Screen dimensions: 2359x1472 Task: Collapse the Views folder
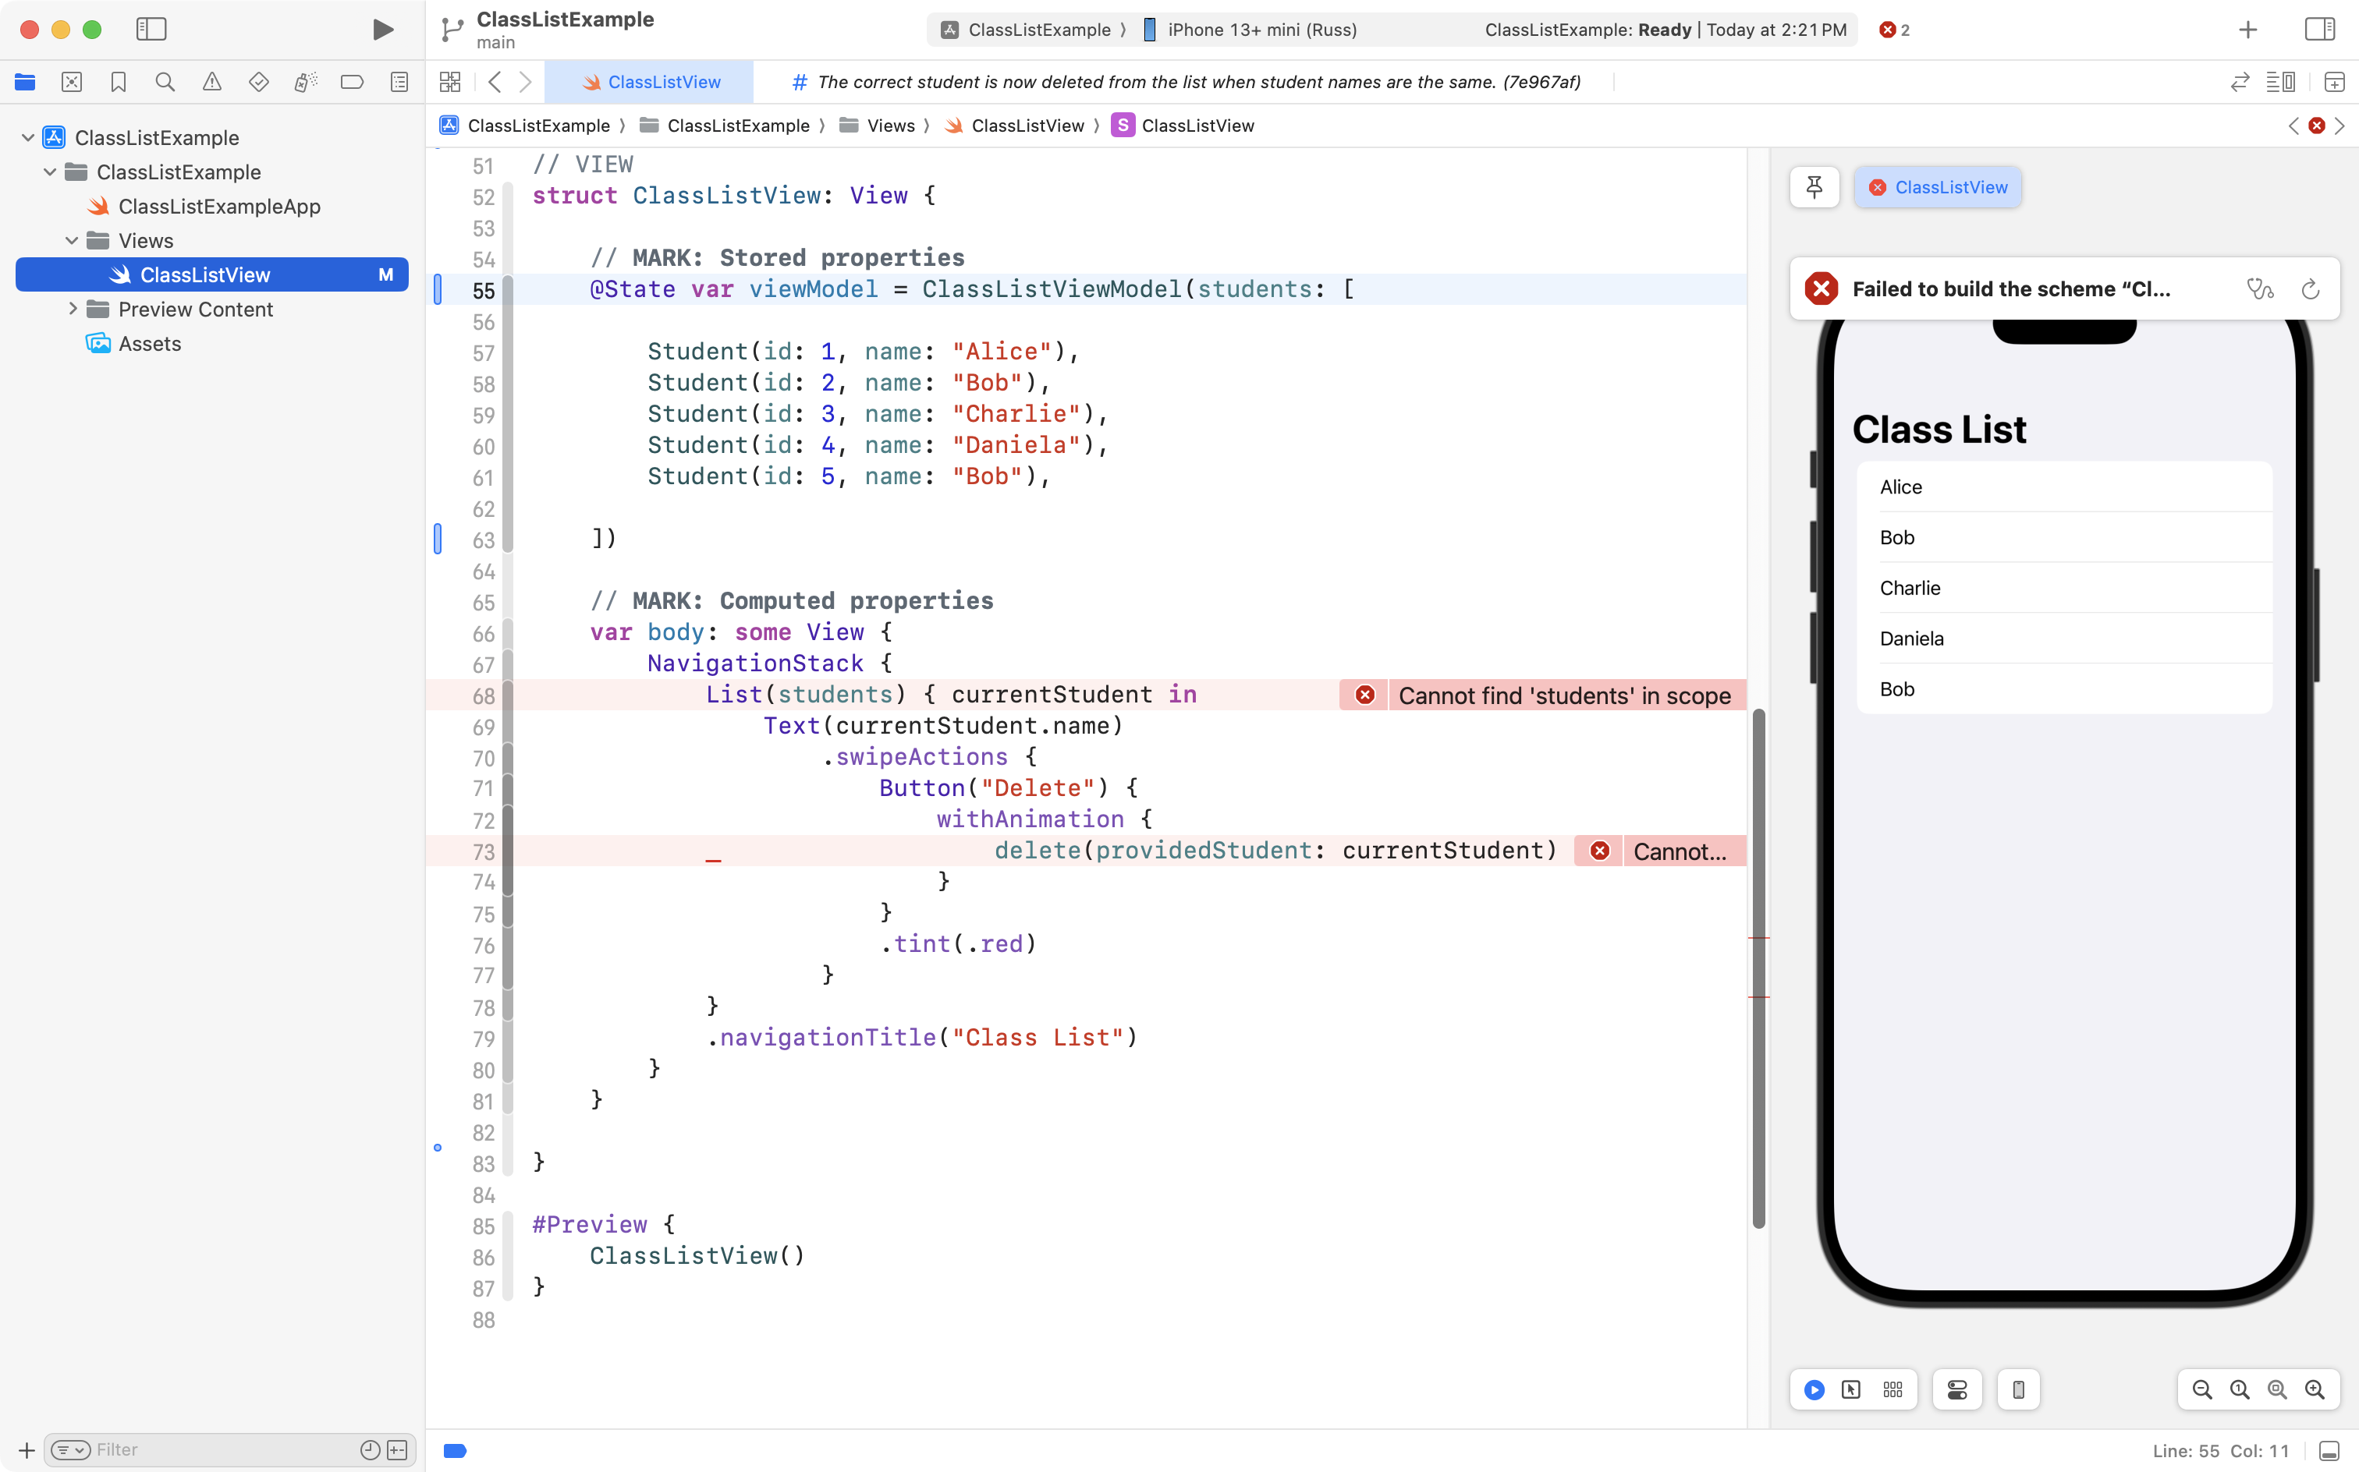72,240
